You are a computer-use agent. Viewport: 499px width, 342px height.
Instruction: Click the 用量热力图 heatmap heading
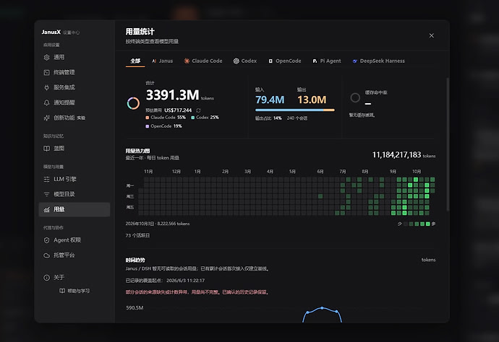137,151
